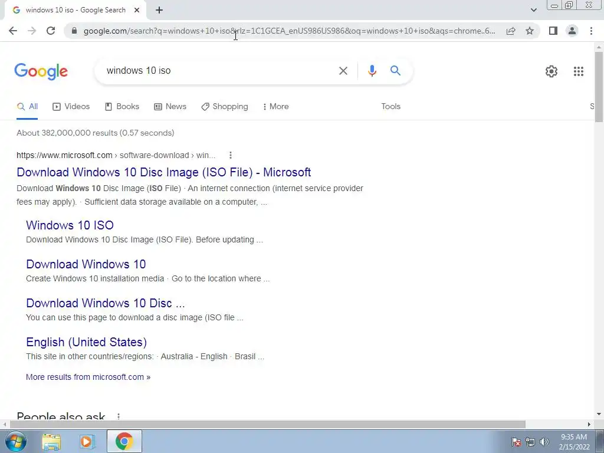The image size is (604, 453).
Task: Open 'Download Windows 10 Disc Image (ISO File) - Microsoft'
Action: coord(164,172)
